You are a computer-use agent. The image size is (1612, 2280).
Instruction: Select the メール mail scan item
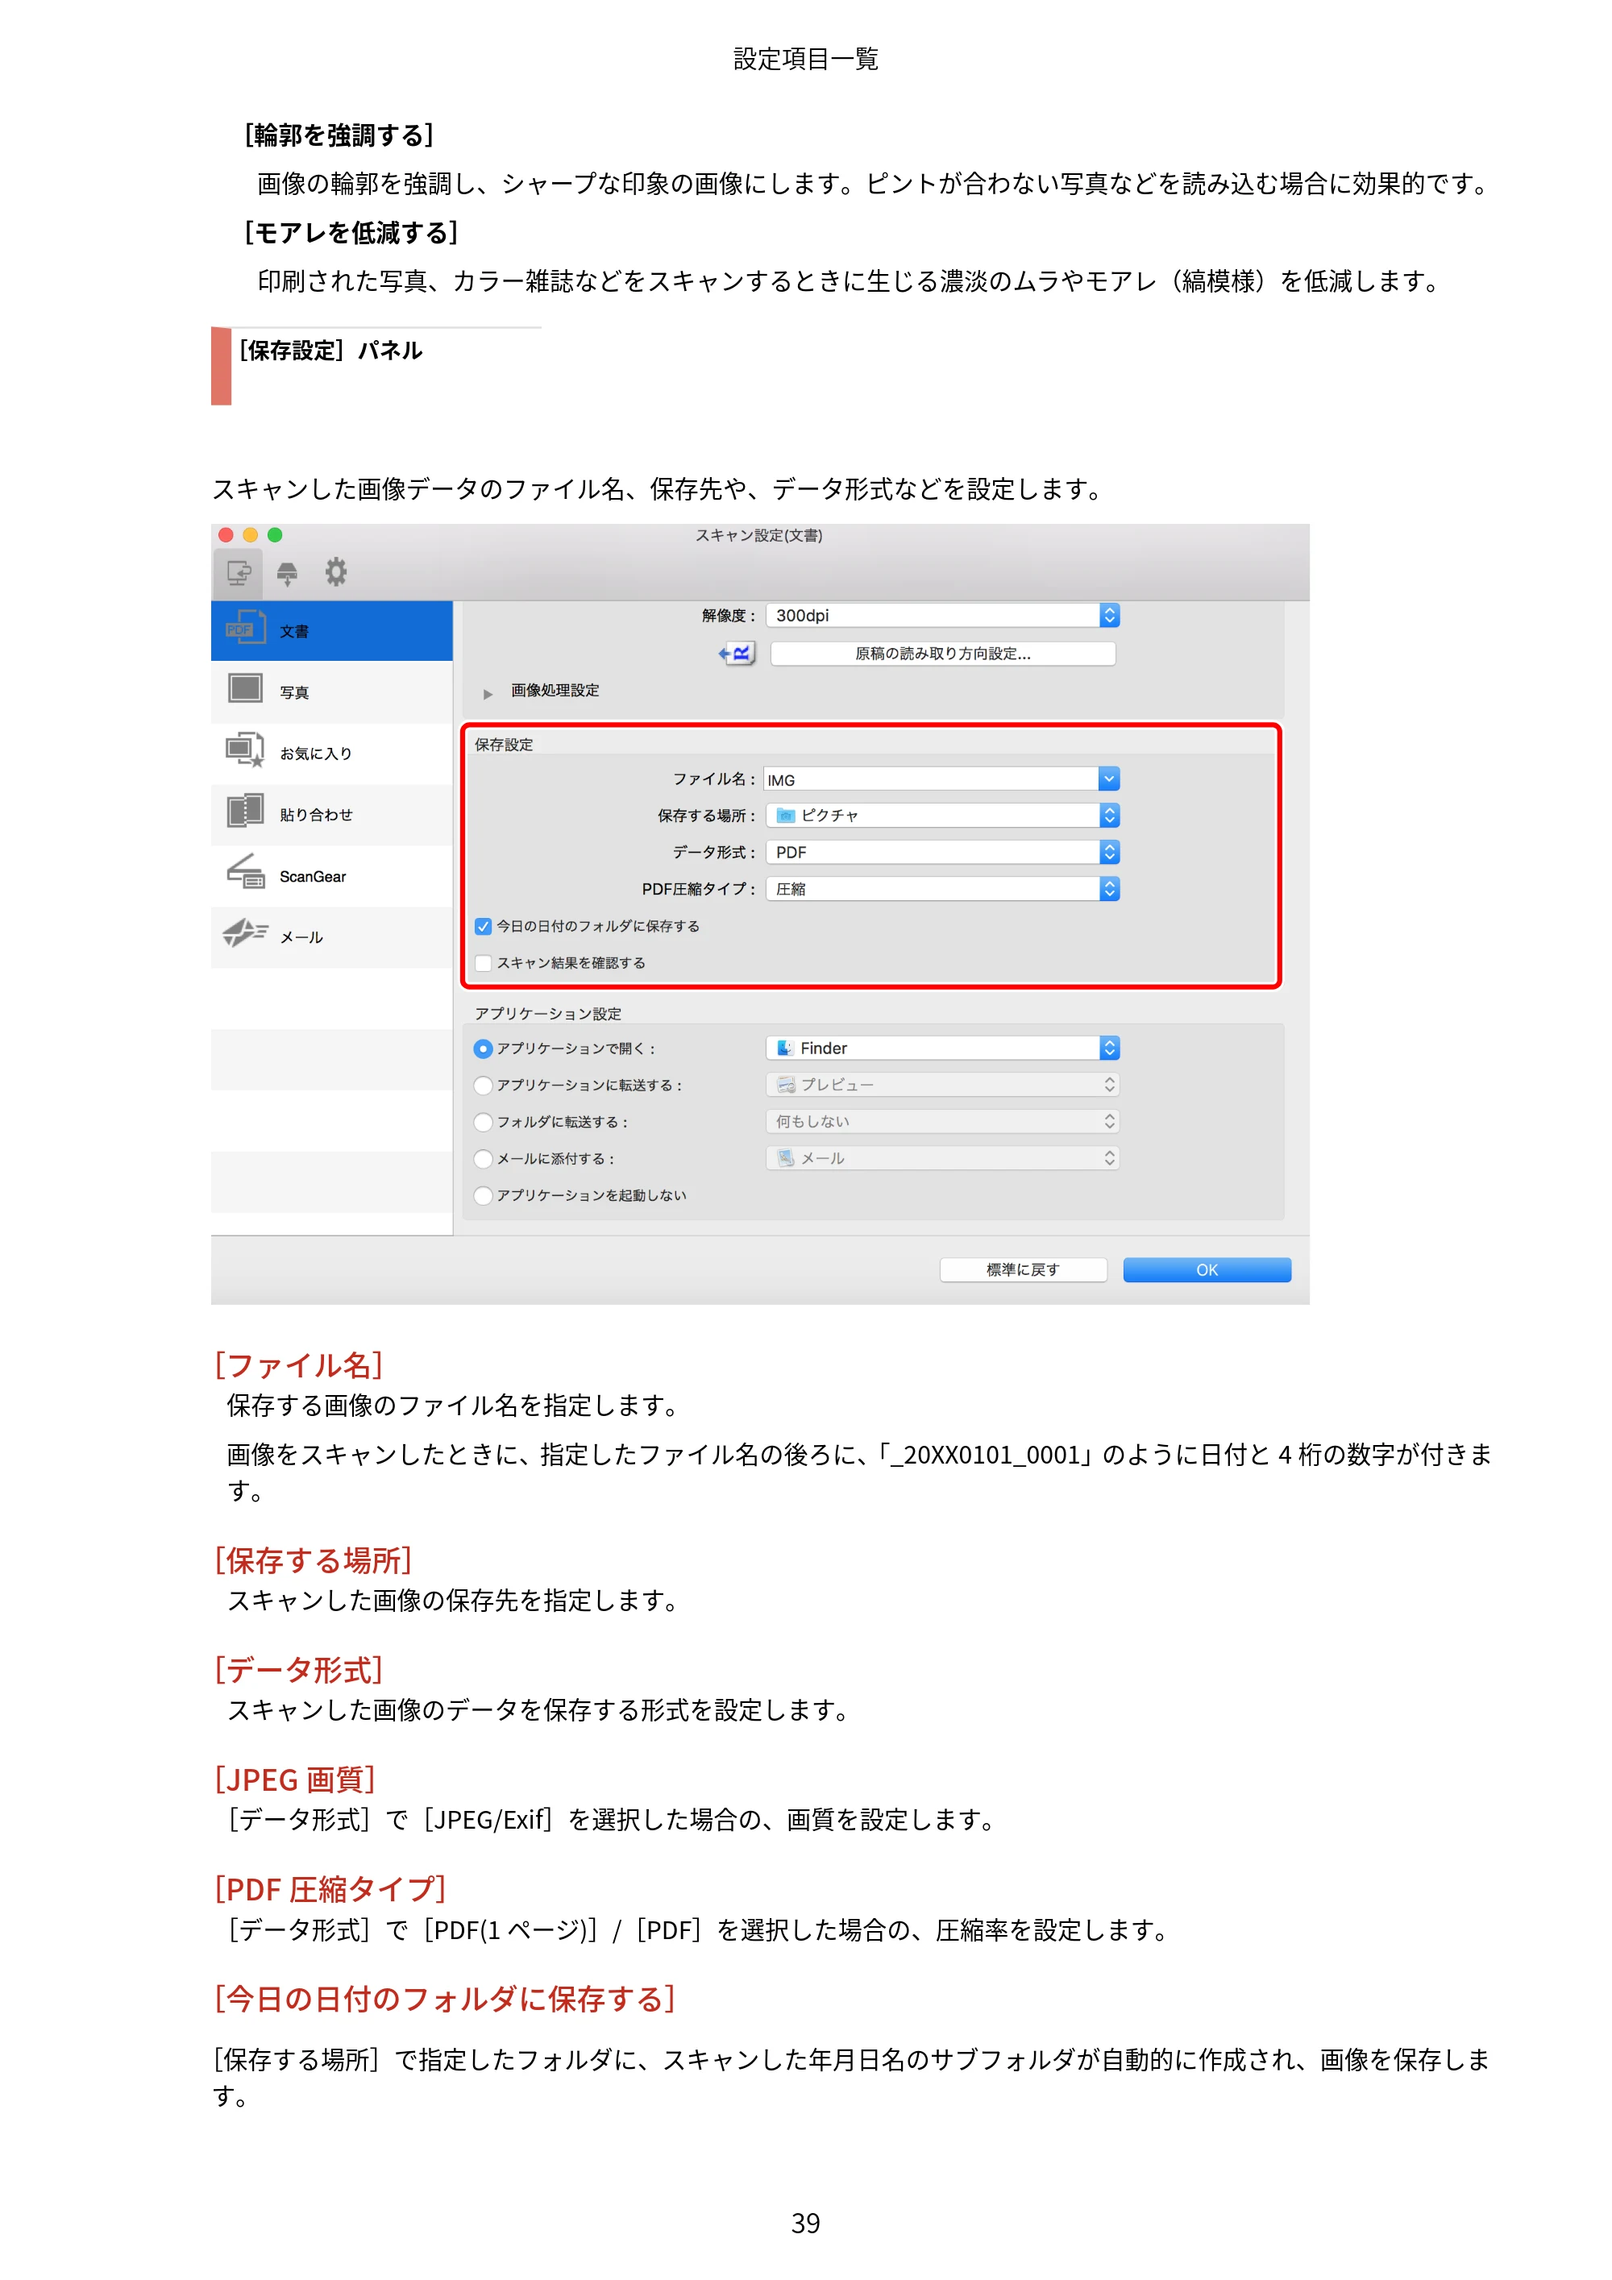pyautogui.click(x=332, y=937)
